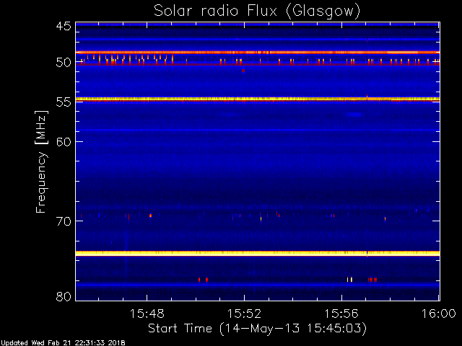462x346 pixels.
Task: Click the 60 MHz frequency tick label
Action: (64, 142)
